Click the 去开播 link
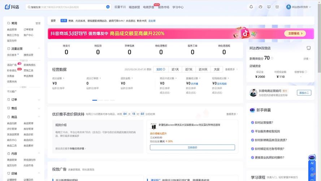Screen dimensions: 321x181 [x=195, y=84]
